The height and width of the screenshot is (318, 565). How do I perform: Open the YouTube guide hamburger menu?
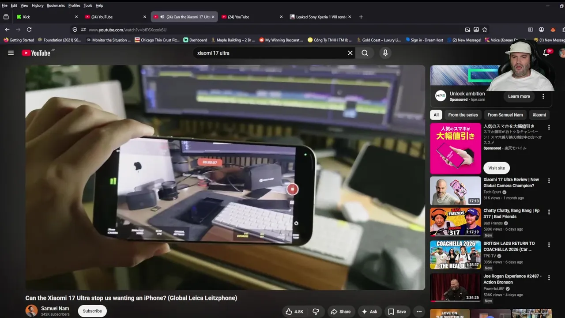click(x=11, y=53)
